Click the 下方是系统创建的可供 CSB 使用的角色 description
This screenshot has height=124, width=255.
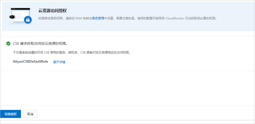71,53
